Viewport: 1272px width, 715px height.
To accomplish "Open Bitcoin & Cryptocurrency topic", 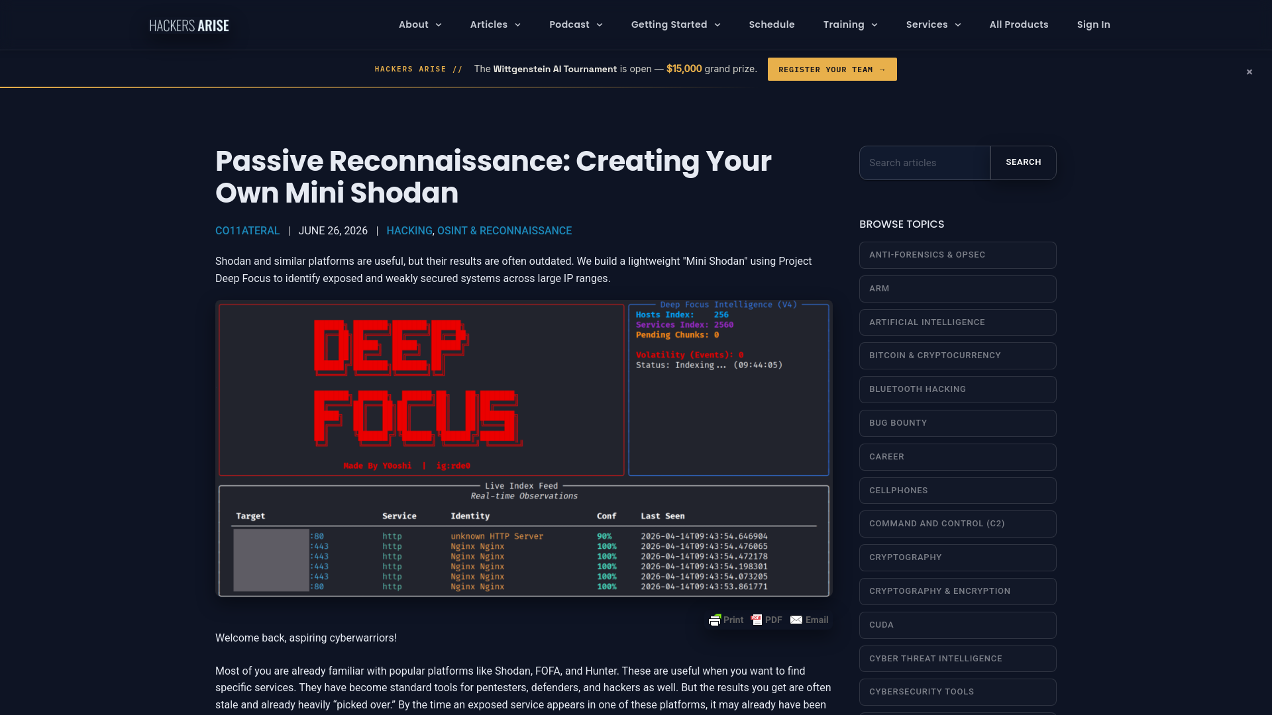I will (x=958, y=356).
